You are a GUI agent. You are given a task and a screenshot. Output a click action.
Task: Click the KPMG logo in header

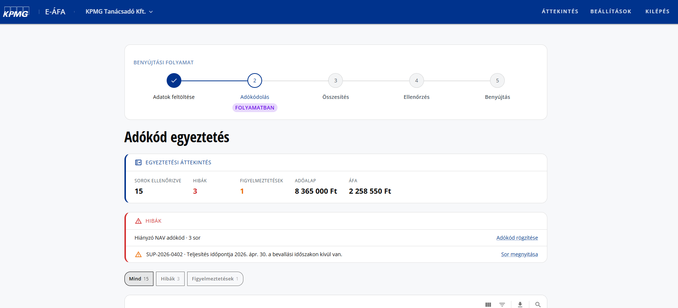click(16, 12)
